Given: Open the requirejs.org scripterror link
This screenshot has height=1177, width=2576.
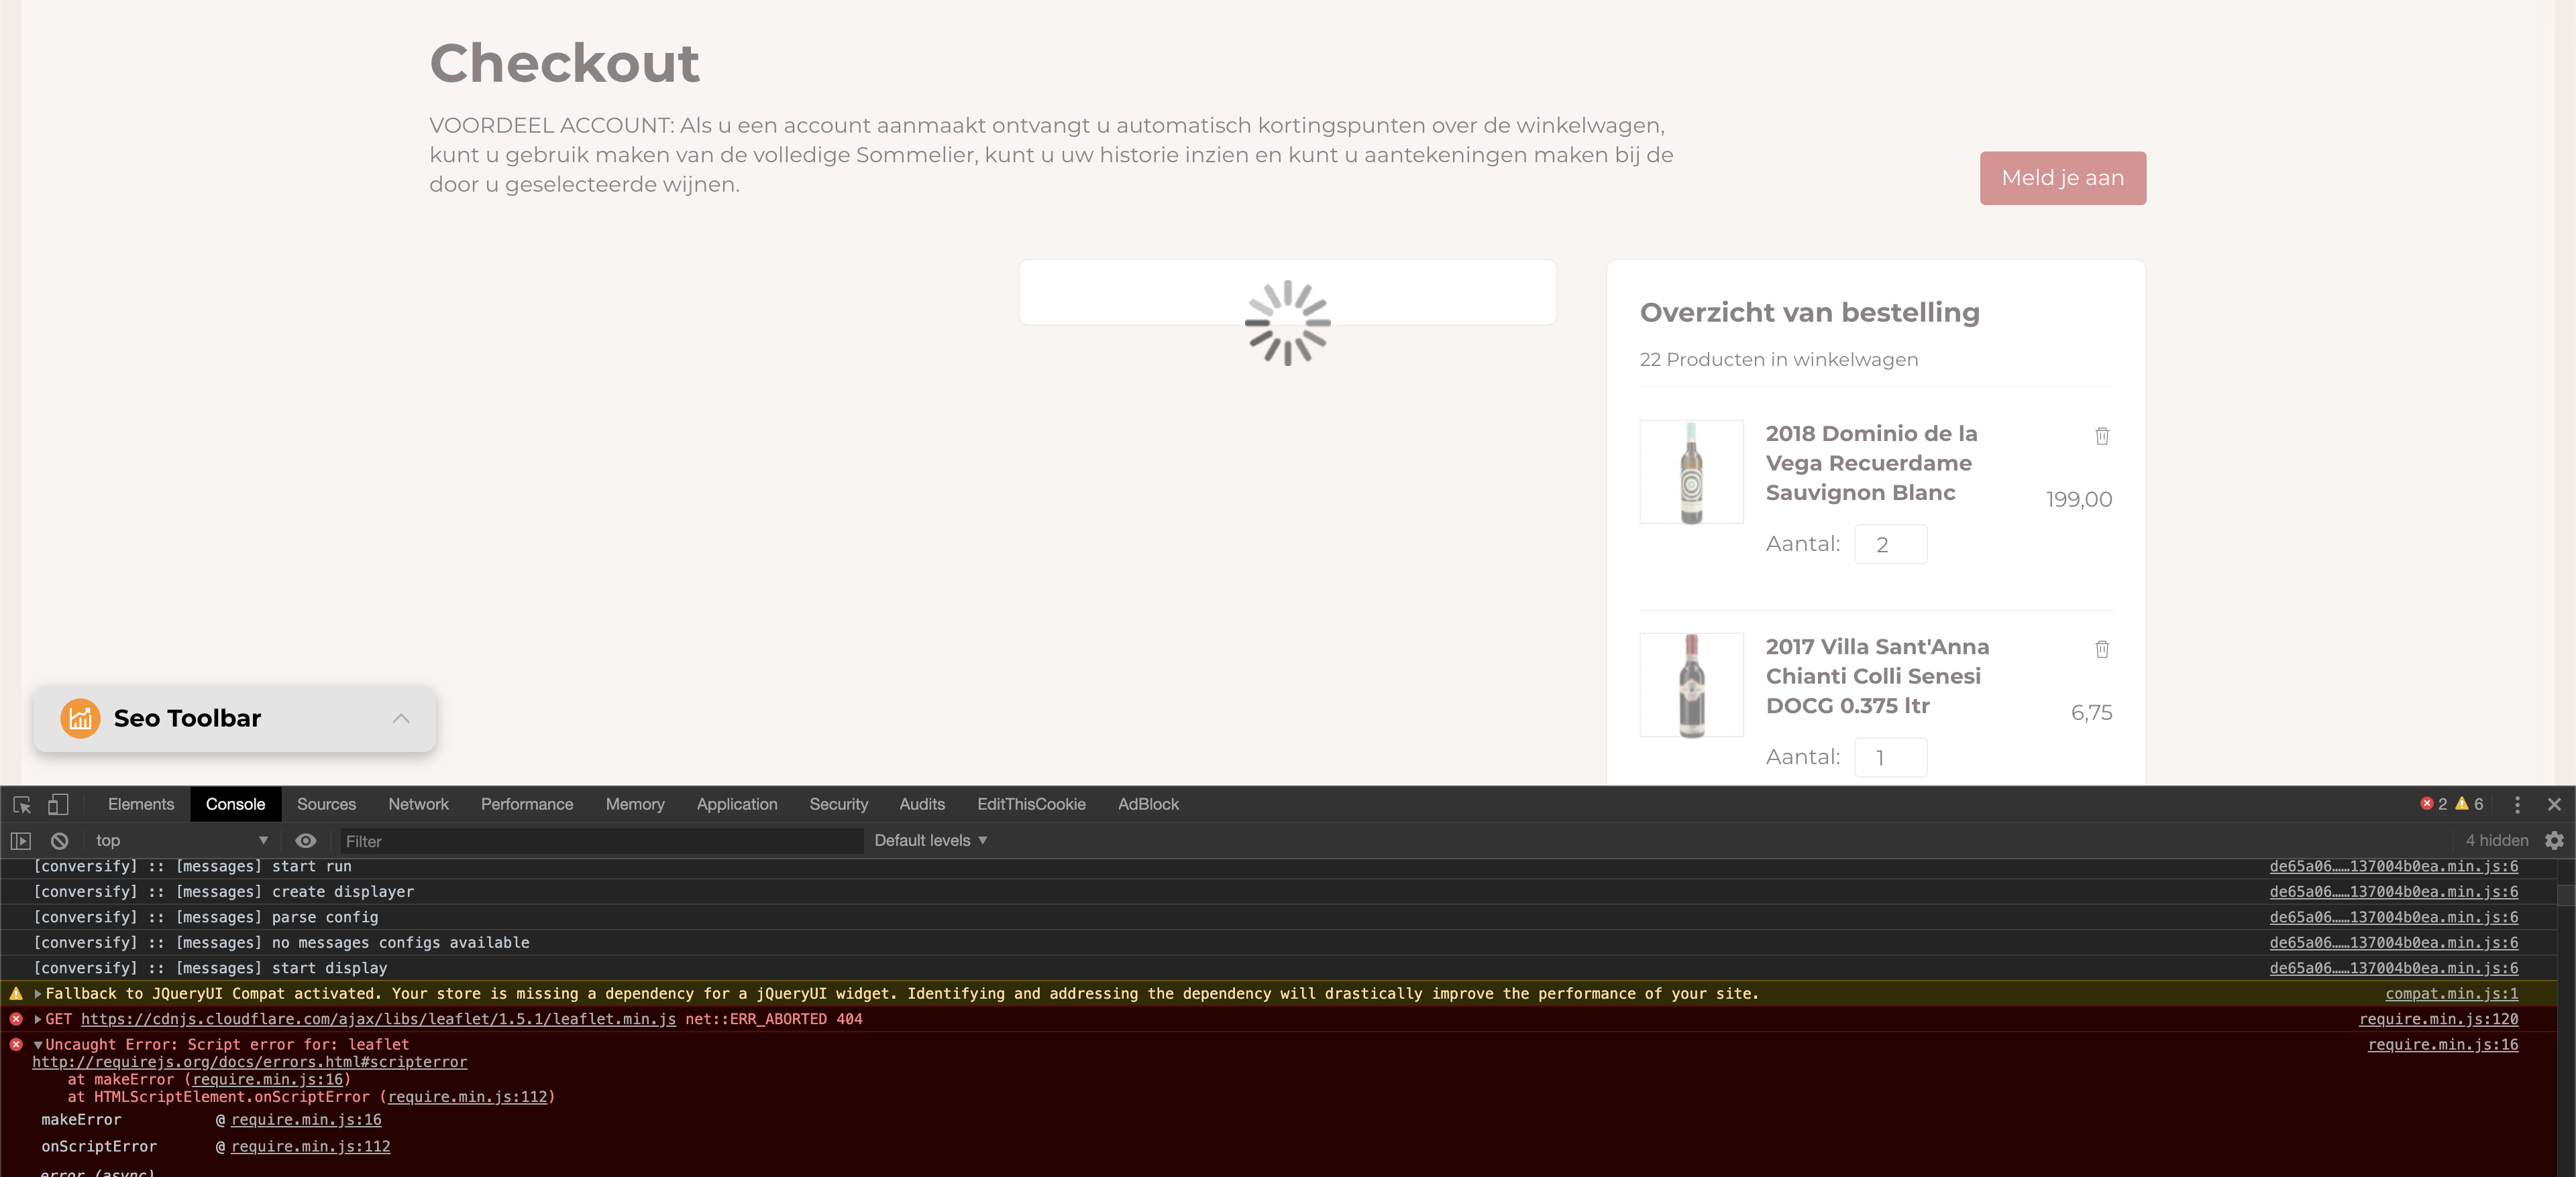Looking at the screenshot, I should [x=250, y=1062].
